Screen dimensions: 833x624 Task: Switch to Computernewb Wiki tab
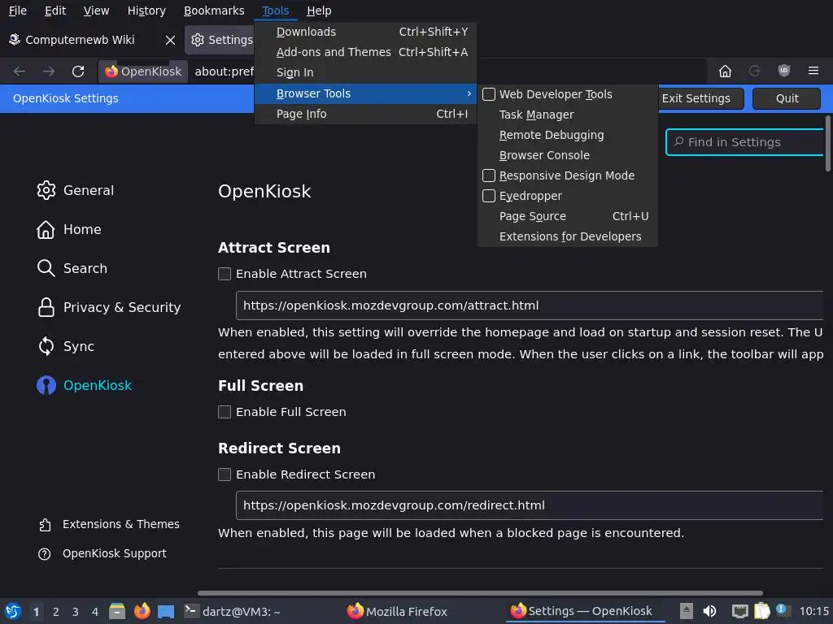[80, 40]
